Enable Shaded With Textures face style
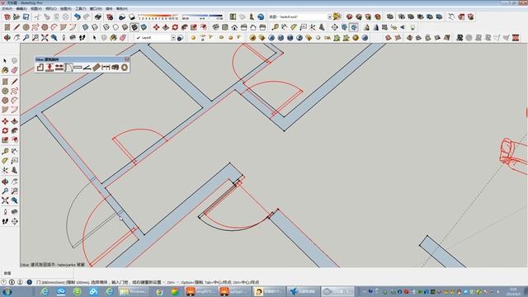Screen dimensions: 528x297 pyautogui.click(x=134, y=27)
